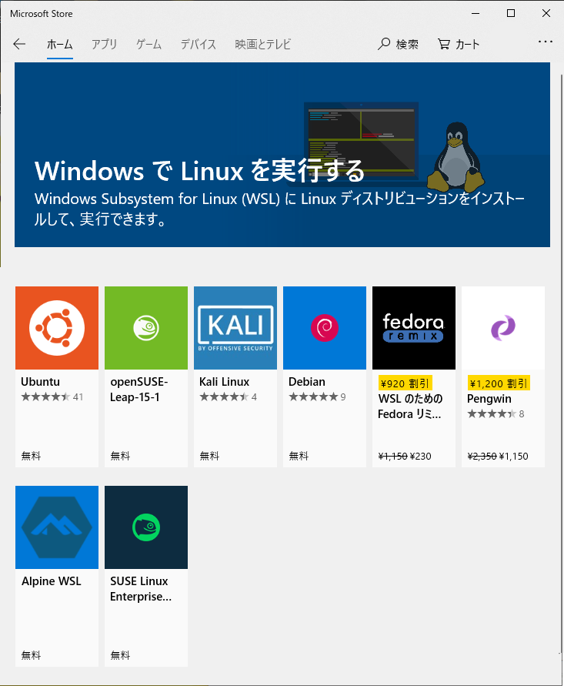
Task: Open the Pengwin app icon
Action: (x=502, y=328)
